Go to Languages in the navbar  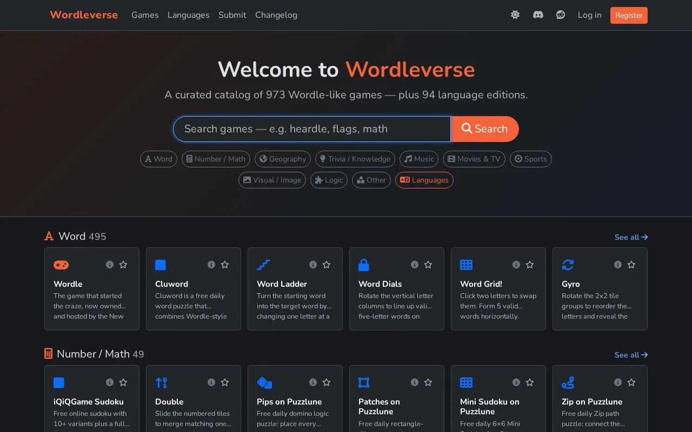189,15
